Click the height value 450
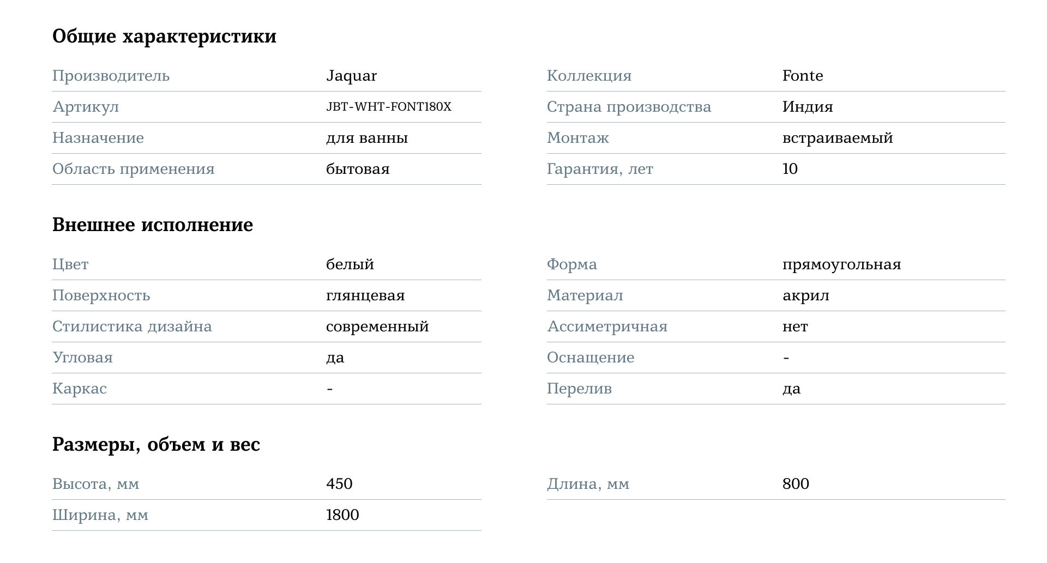Viewport: 1047px width, 563px height. pos(339,484)
